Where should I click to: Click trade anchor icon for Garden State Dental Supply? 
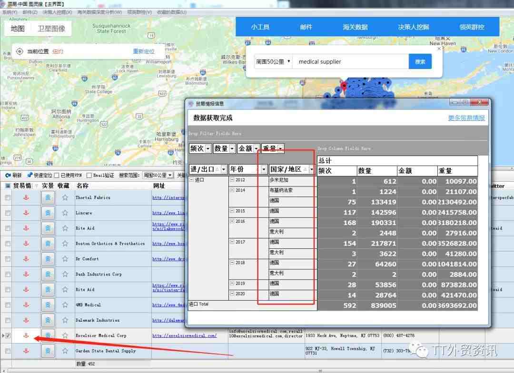(26, 351)
